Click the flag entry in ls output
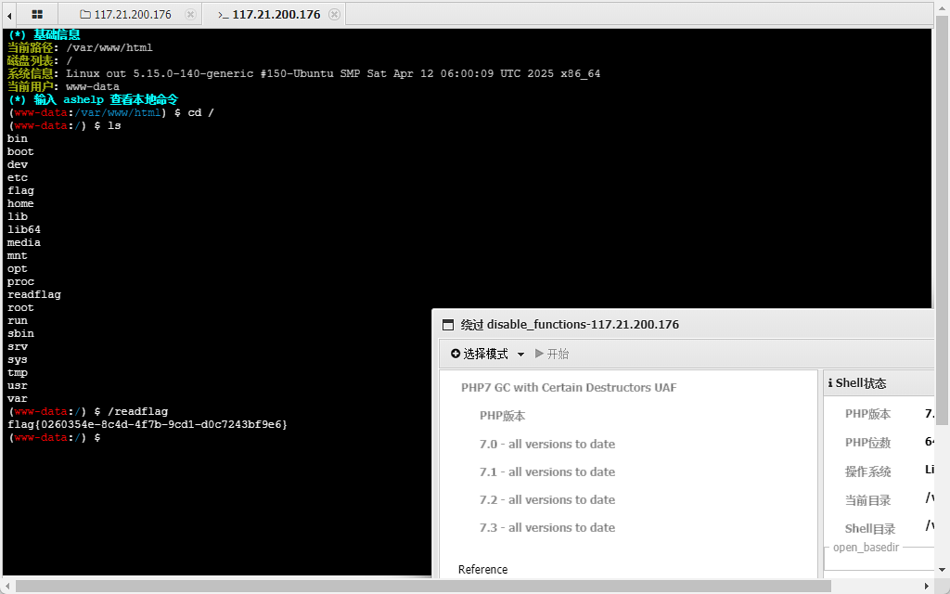 (20, 190)
